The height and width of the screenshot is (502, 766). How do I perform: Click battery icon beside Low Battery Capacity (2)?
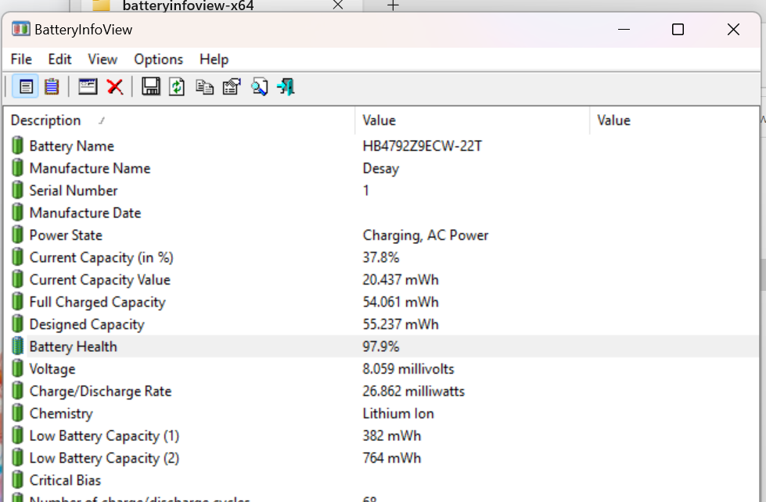(17, 458)
